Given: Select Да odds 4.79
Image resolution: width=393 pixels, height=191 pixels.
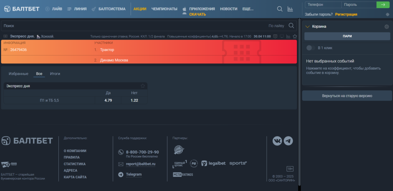Looking at the screenshot, I should [x=108, y=101].
